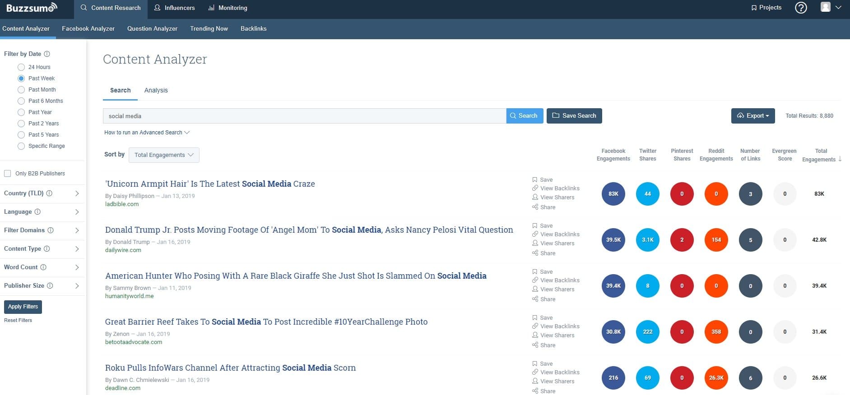Open the help question mark icon
The height and width of the screenshot is (395, 850).
pyautogui.click(x=801, y=8)
